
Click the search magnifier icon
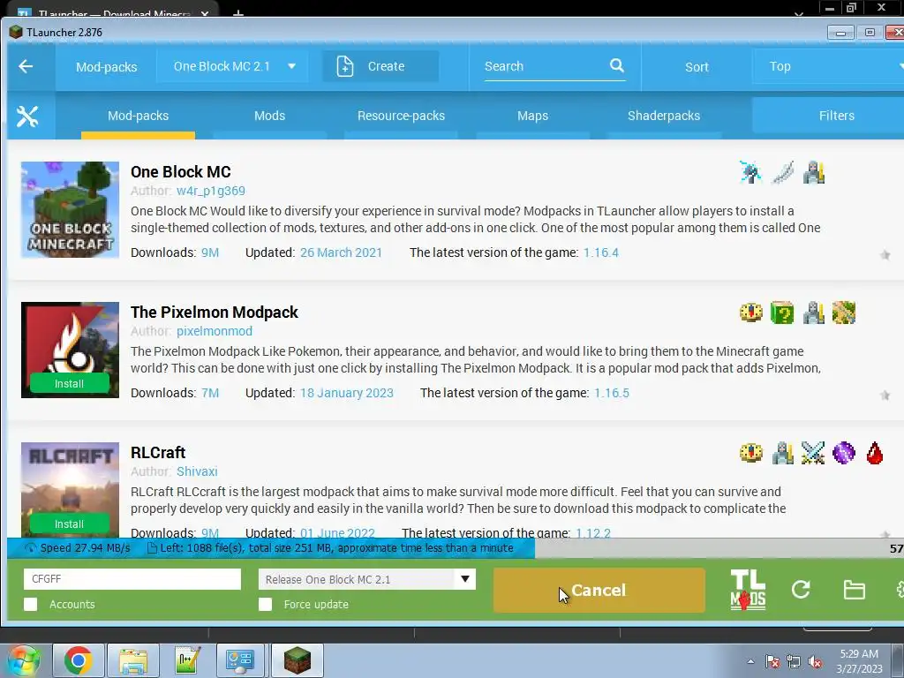click(x=617, y=65)
